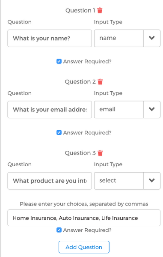Click the trash icon beside Question 3

[x=100, y=153]
